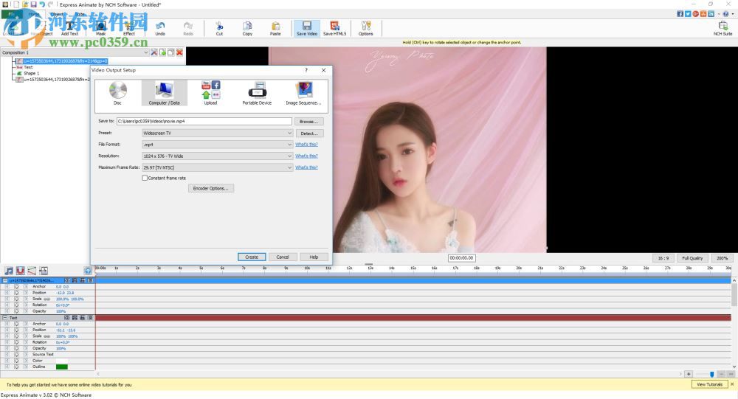Click the Browse button
Viewport: 738px width, 399px height.
[x=309, y=122]
